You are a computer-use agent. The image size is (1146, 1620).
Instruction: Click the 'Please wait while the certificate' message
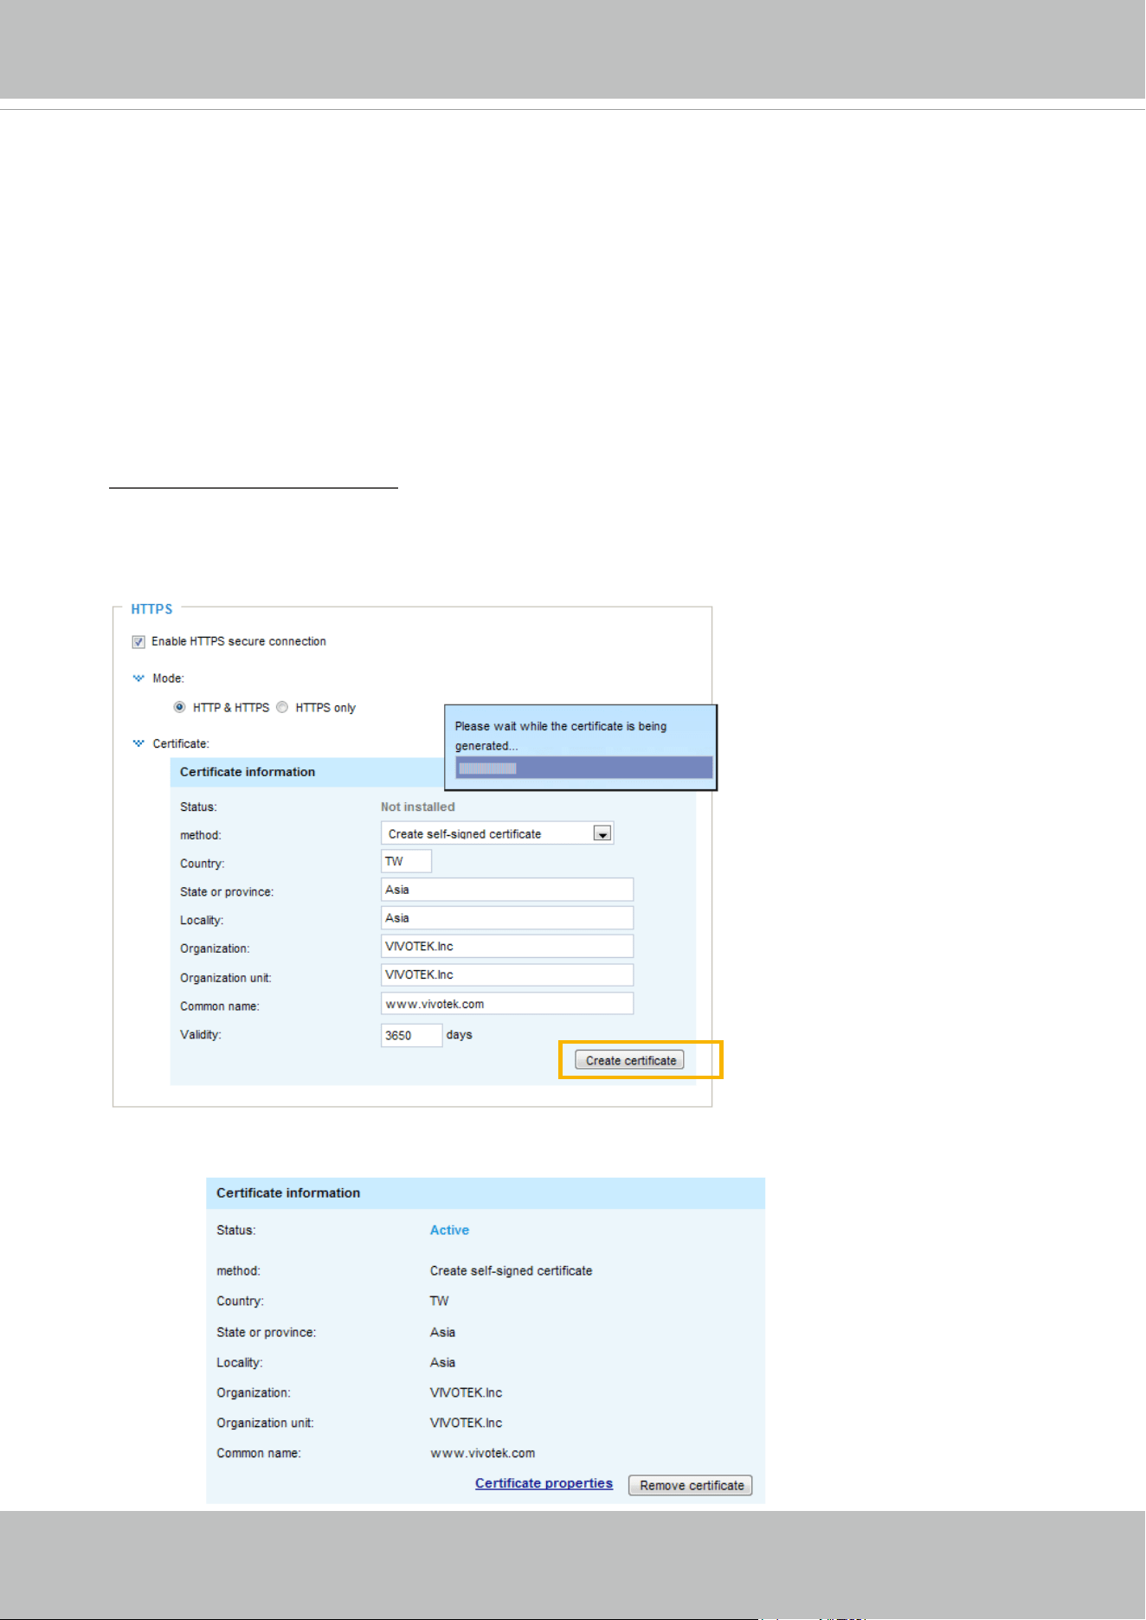click(x=561, y=736)
